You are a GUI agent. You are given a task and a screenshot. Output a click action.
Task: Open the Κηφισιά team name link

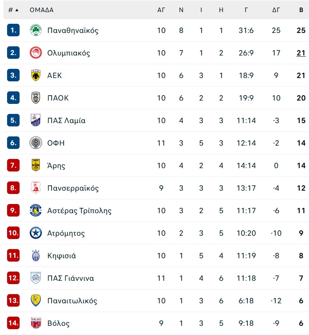[61, 256]
